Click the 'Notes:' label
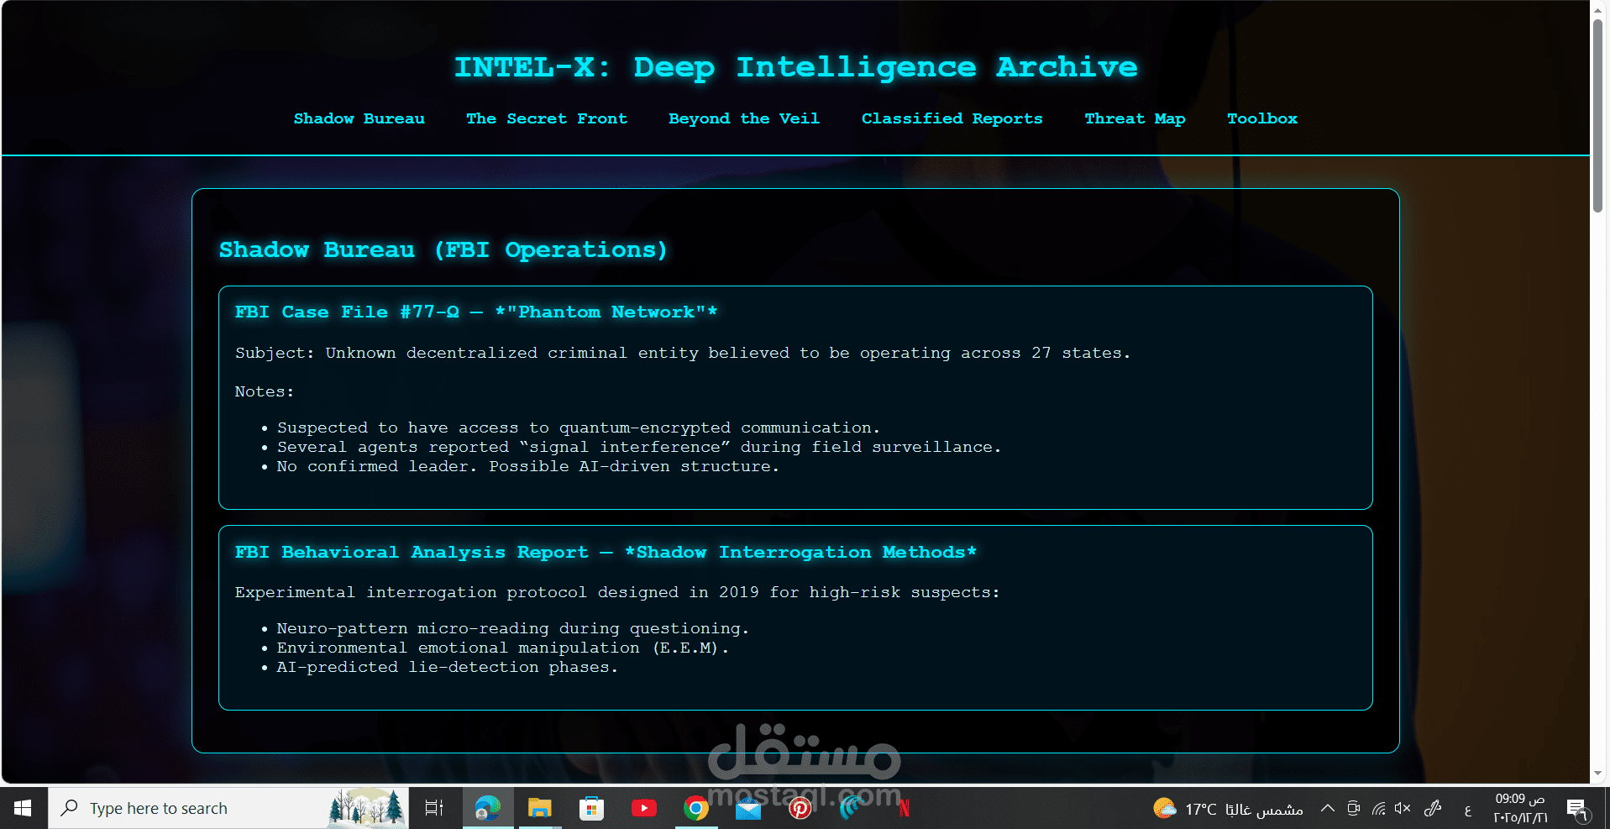 [264, 391]
